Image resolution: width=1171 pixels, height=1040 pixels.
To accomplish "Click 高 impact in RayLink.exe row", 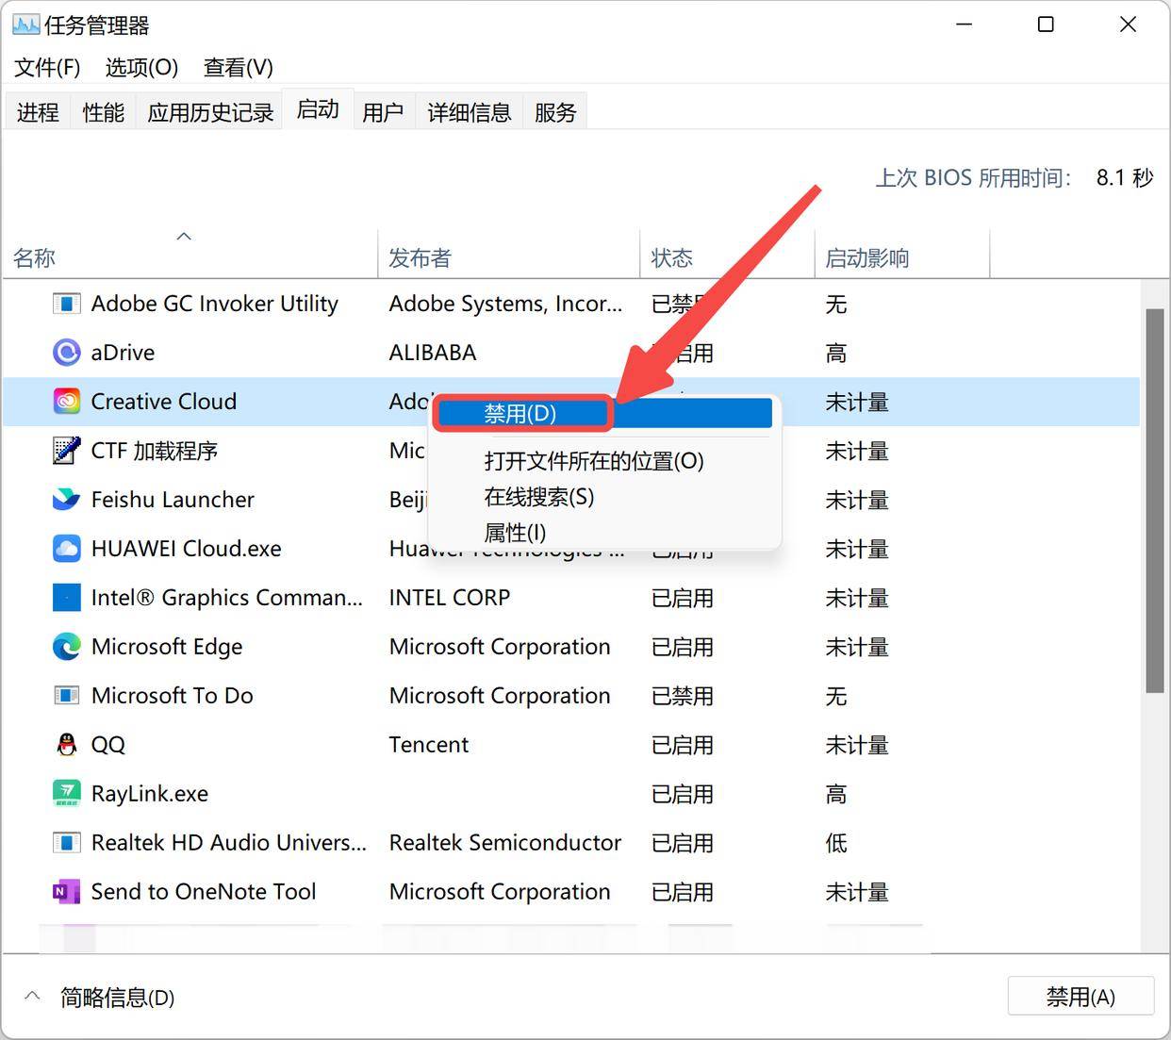I will click(836, 794).
